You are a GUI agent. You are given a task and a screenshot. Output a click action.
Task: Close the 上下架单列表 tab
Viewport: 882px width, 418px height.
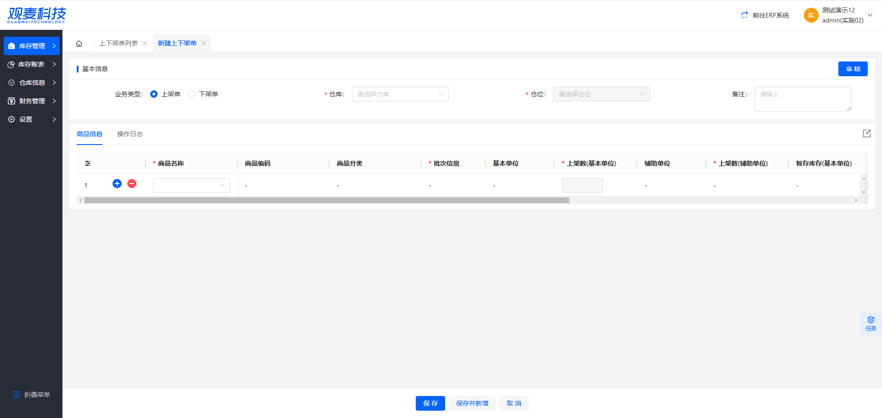point(145,43)
